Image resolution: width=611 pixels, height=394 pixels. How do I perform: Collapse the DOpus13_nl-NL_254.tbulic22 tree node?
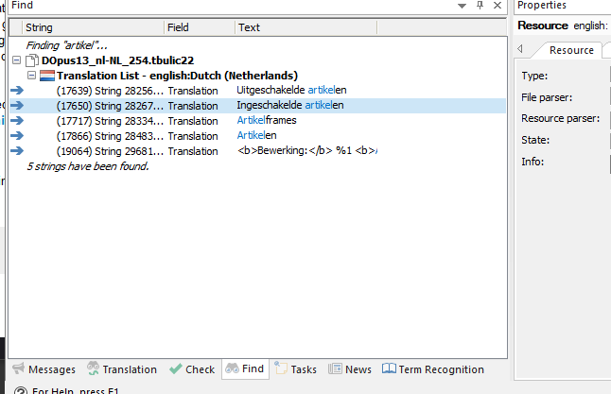(x=17, y=60)
